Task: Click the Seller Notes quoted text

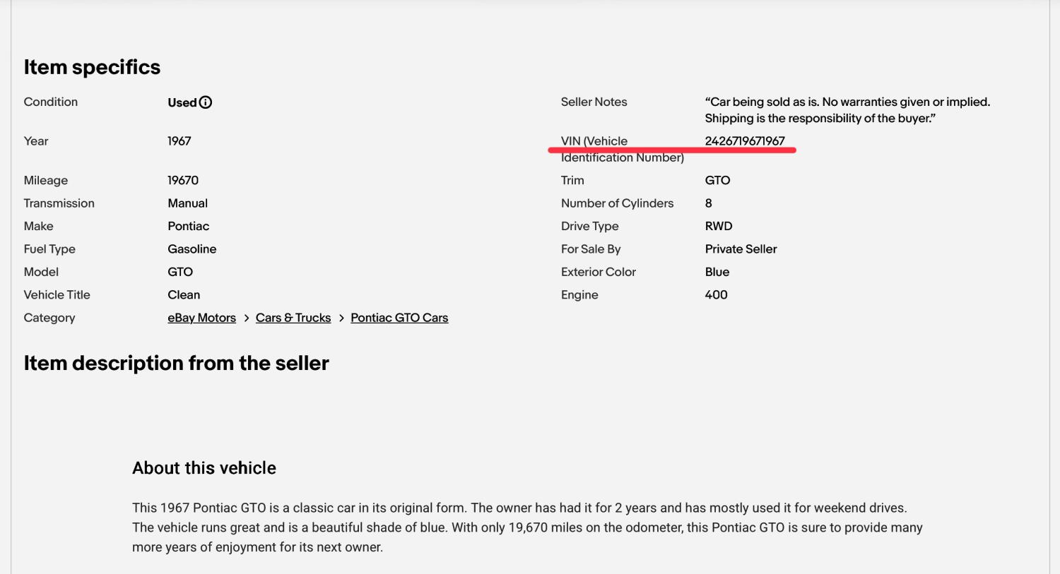Action: tap(847, 110)
